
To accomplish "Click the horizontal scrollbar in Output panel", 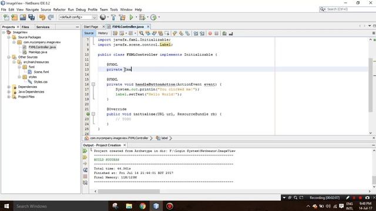I will [129, 192].
